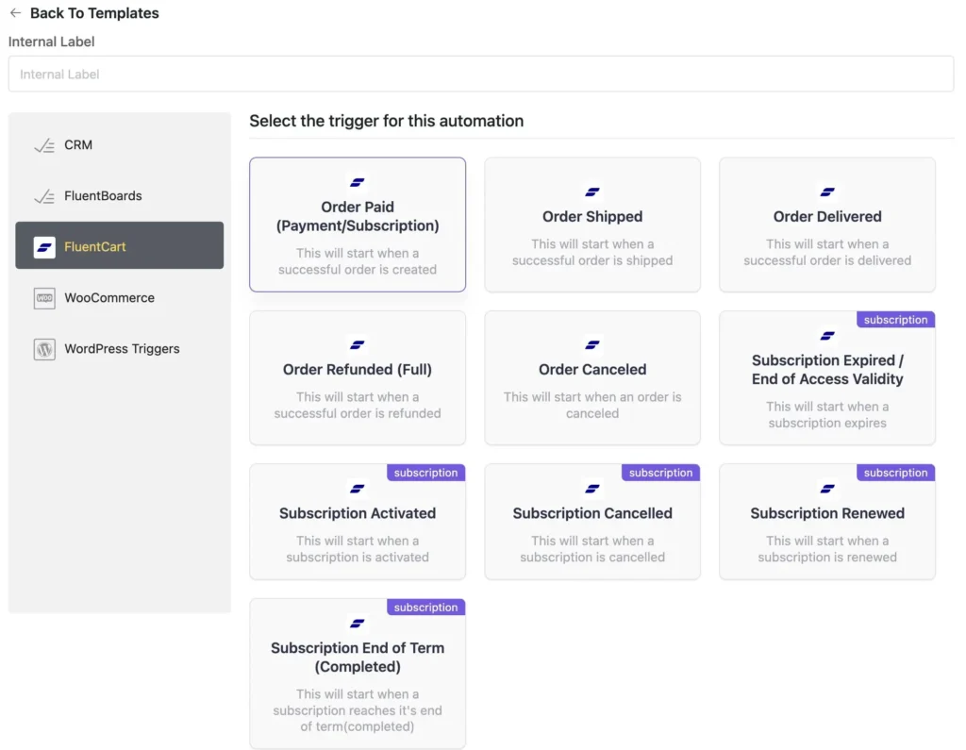This screenshot has width=966, height=750.
Task: Click the FluentBoards sidebar icon
Action: [43, 196]
